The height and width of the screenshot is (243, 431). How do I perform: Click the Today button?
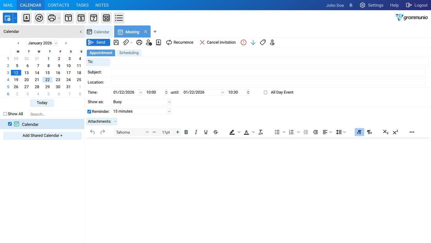(42, 103)
